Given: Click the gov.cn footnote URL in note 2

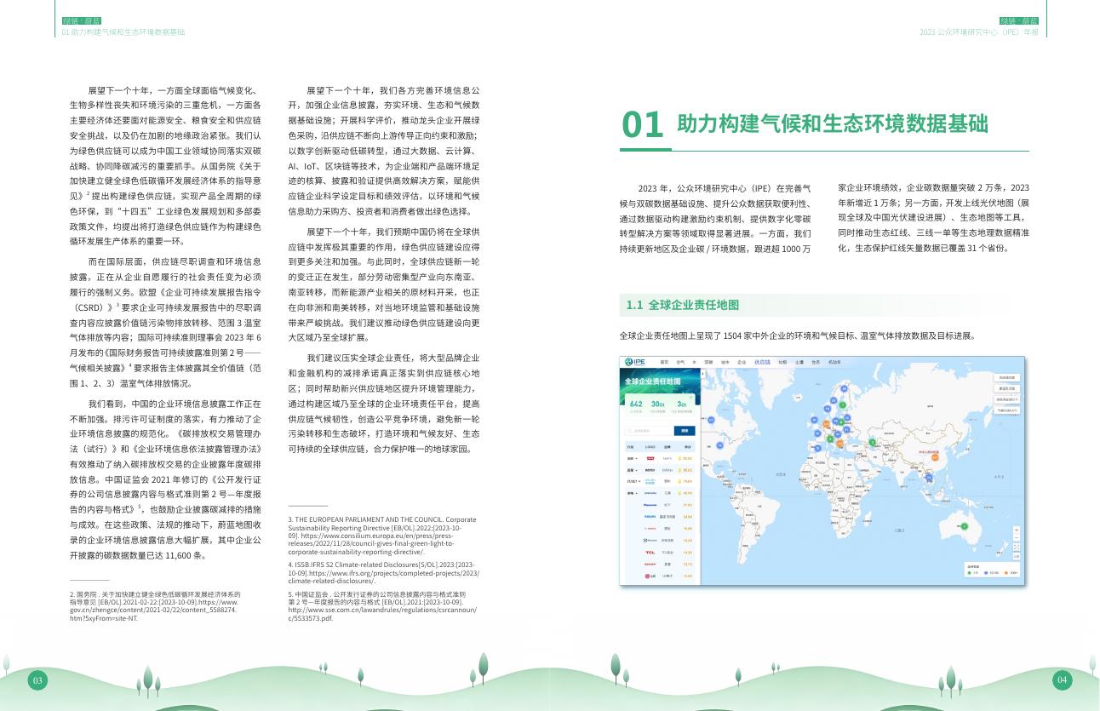Looking at the screenshot, I should pos(153,610).
